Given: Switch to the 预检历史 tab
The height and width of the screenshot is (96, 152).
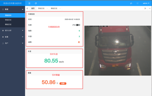Looking at the screenshot, I should click(41, 8).
